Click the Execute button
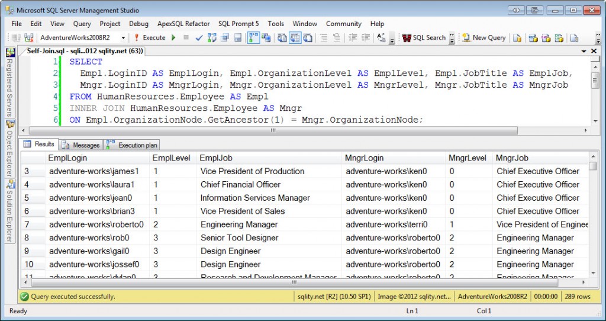 (x=150, y=37)
